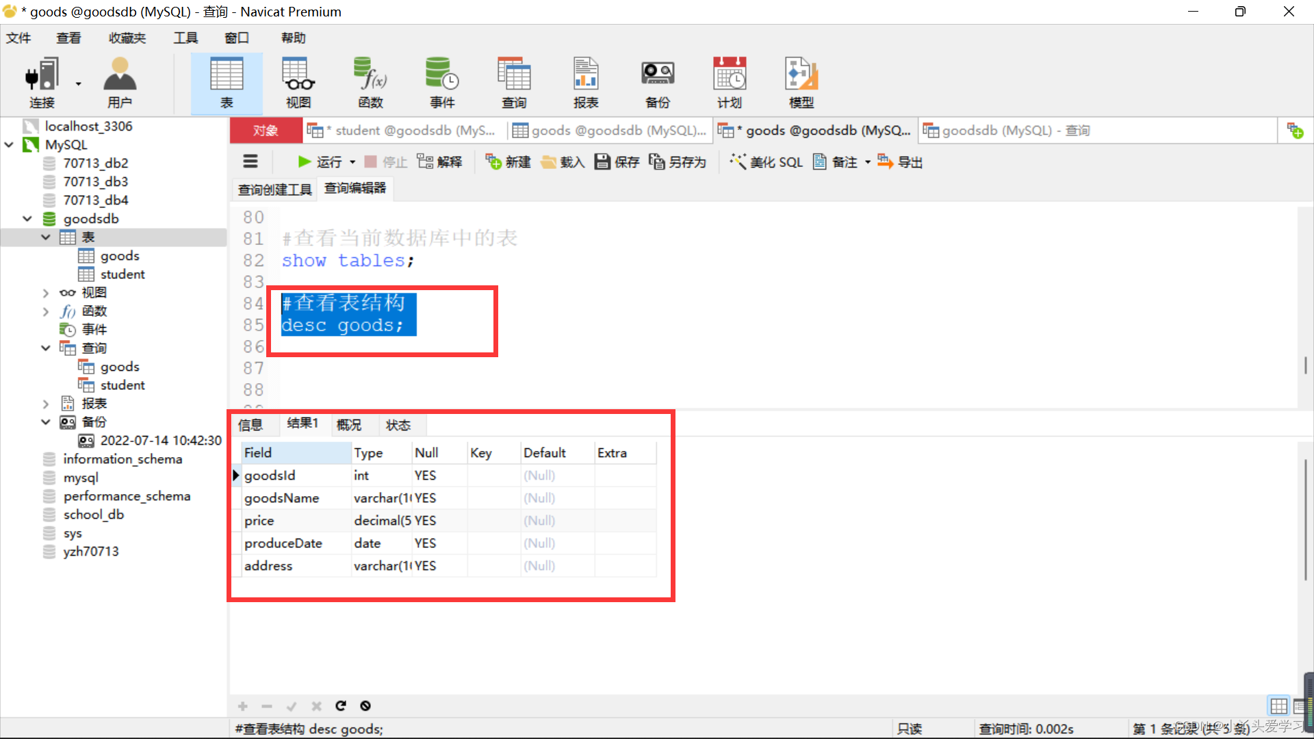Collapse the goodsdb database node

pyautogui.click(x=27, y=218)
